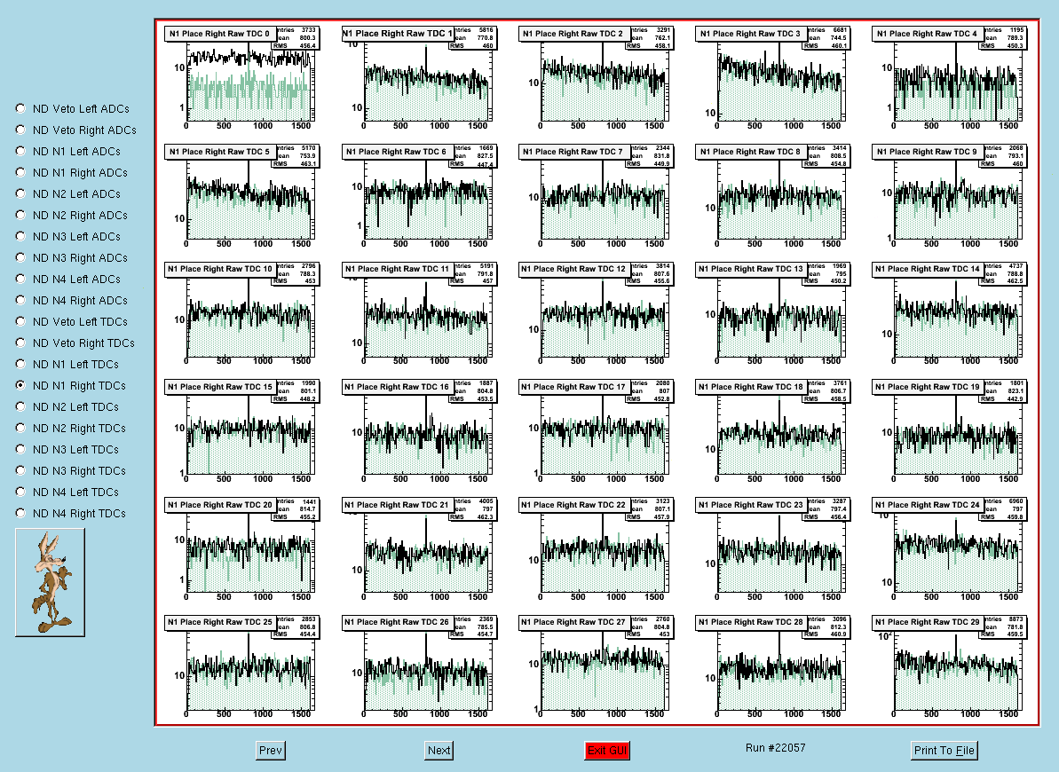
Task: Click stats box showing Entries 8873
Action: click(1005, 626)
